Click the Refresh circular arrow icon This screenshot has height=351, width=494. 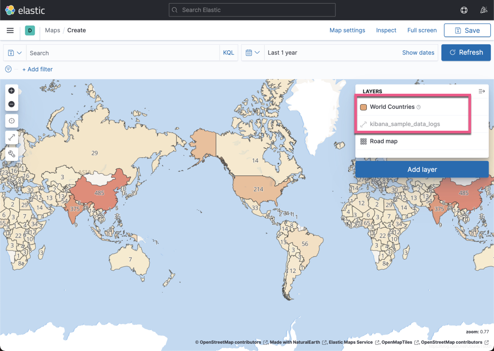(452, 53)
